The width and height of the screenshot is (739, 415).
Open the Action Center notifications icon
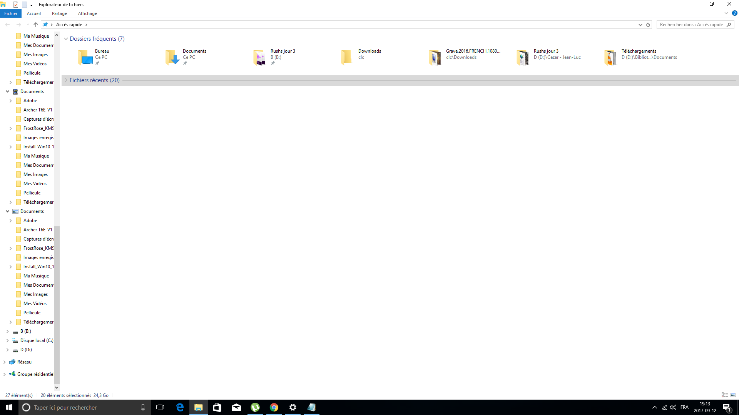pos(727,407)
